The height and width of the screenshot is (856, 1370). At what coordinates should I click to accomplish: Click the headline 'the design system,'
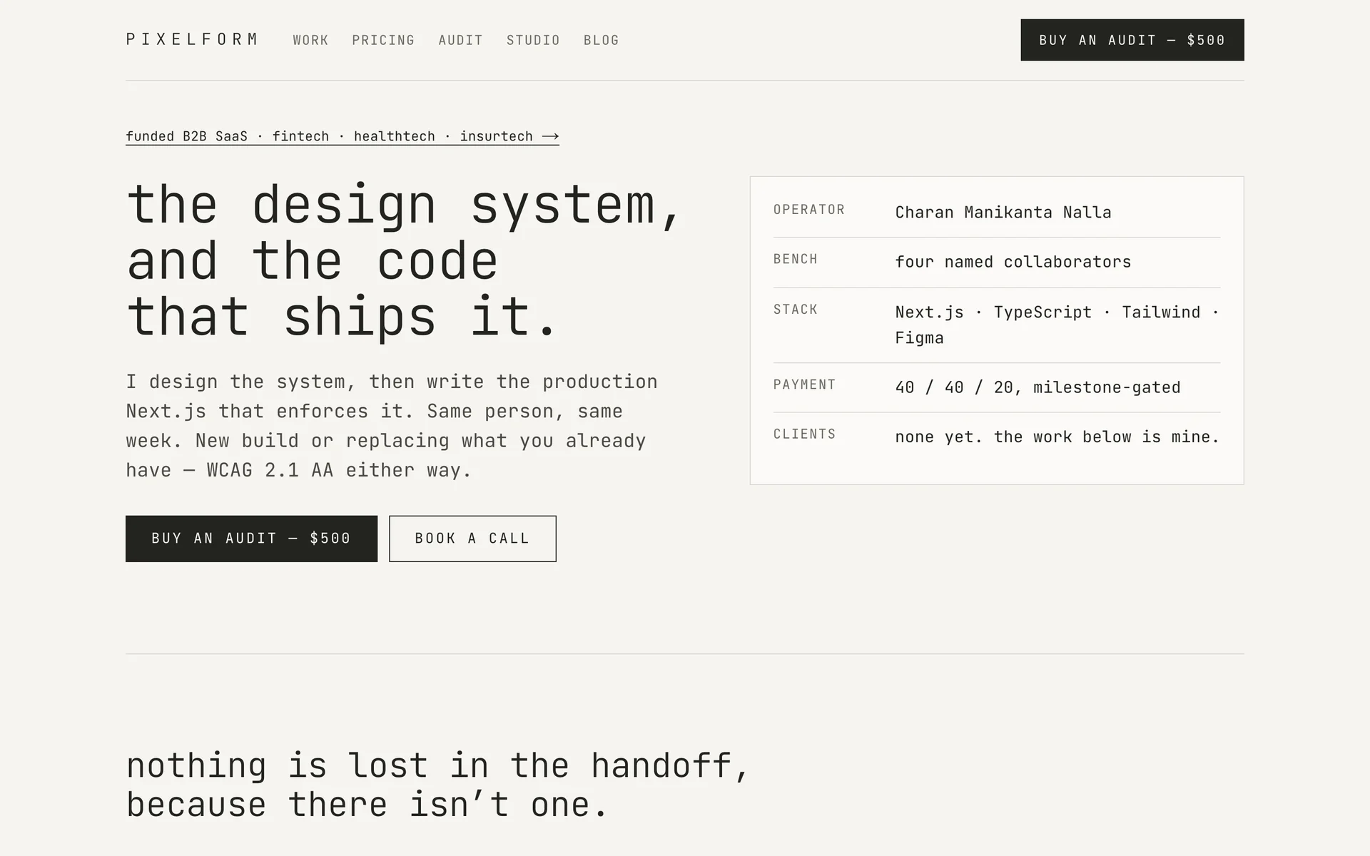point(404,205)
